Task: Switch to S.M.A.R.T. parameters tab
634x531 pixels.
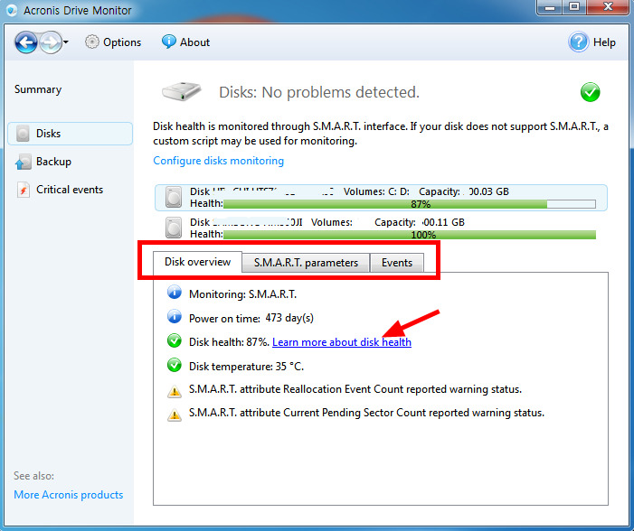Action: pos(306,263)
